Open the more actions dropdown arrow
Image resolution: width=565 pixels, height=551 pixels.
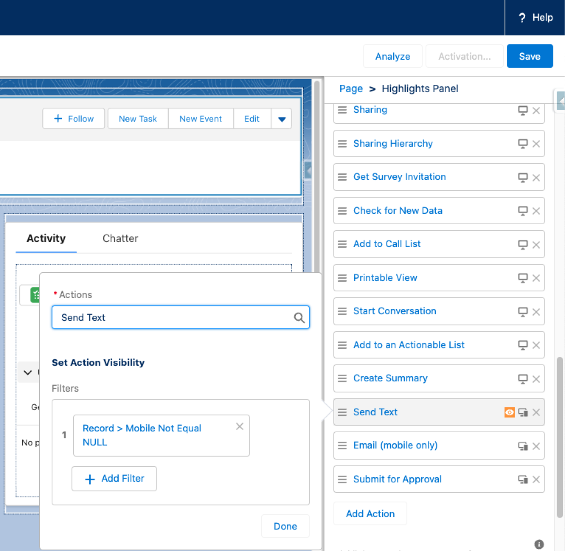[x=282, y=119]
